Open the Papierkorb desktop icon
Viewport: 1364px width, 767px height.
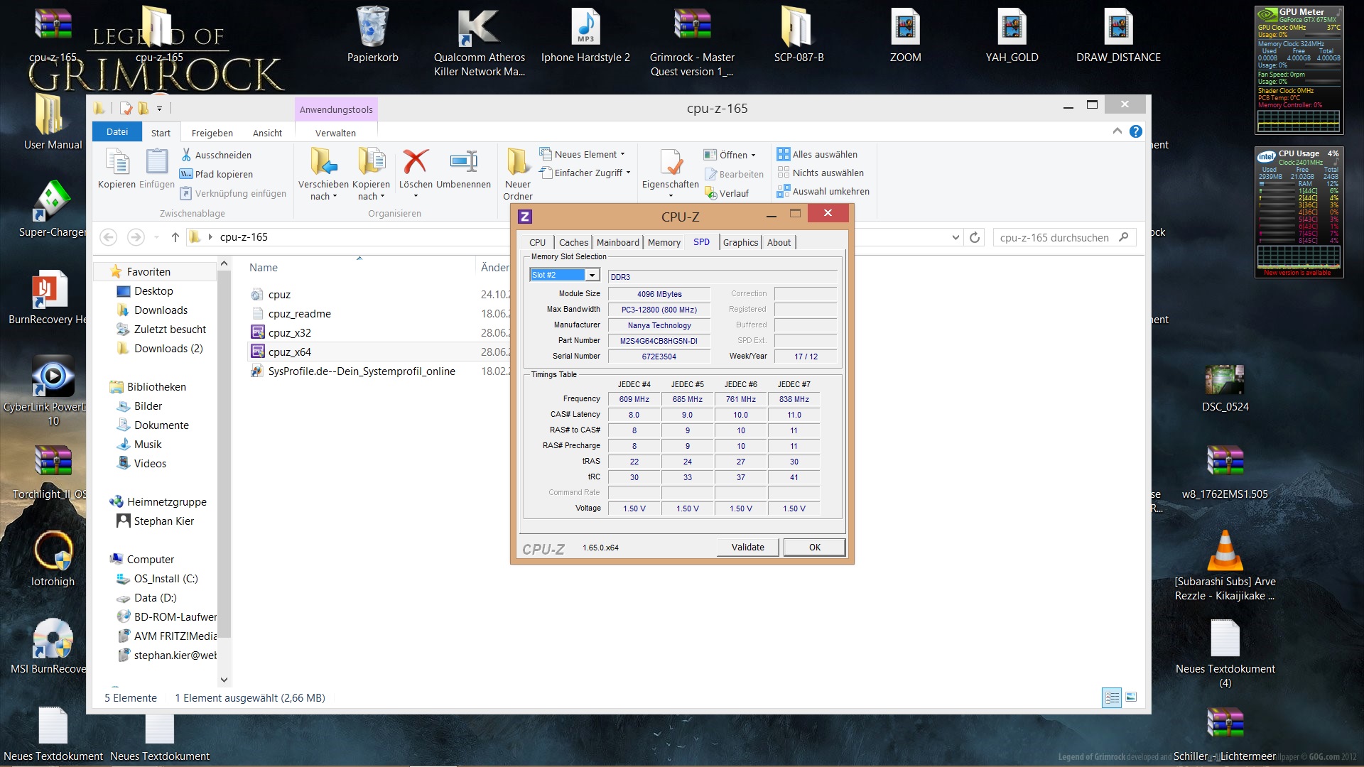coord(372,28)
